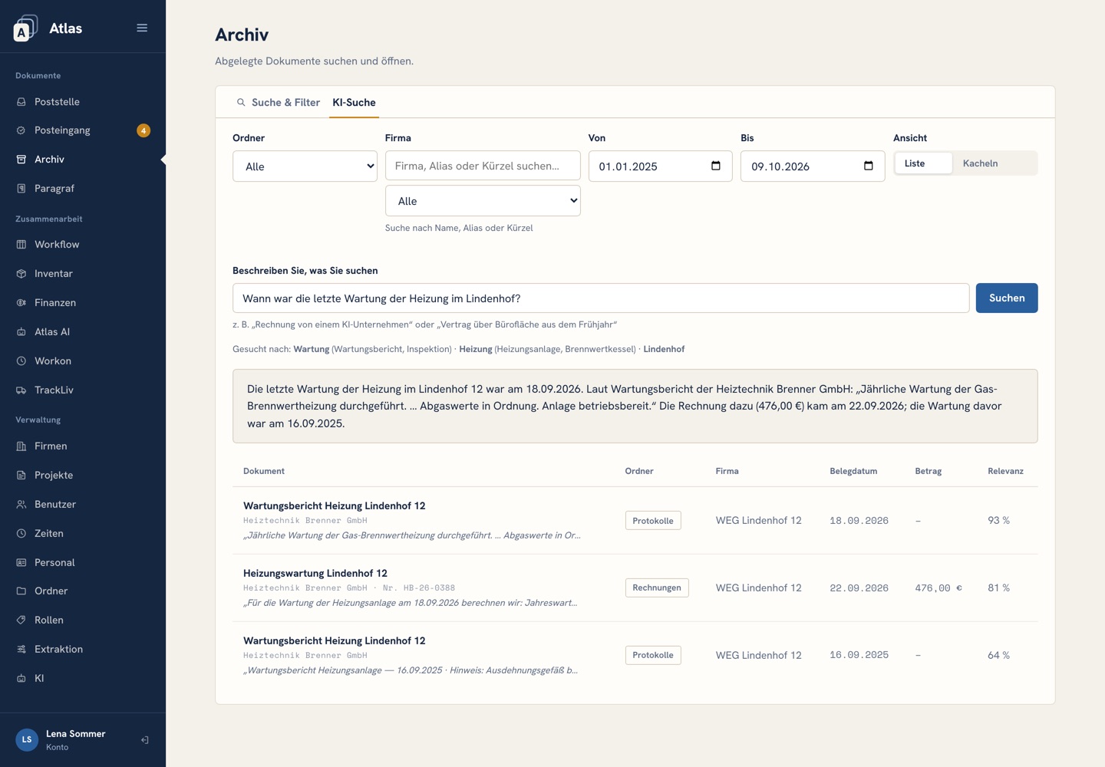The height and width of the screenshot is (767, 1105).
Task: Open calendar picker for Bis date
Action: click(869, 166)
